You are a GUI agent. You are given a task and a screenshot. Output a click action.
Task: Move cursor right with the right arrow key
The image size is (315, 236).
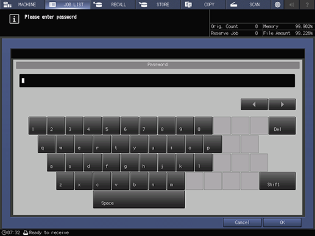282,105
